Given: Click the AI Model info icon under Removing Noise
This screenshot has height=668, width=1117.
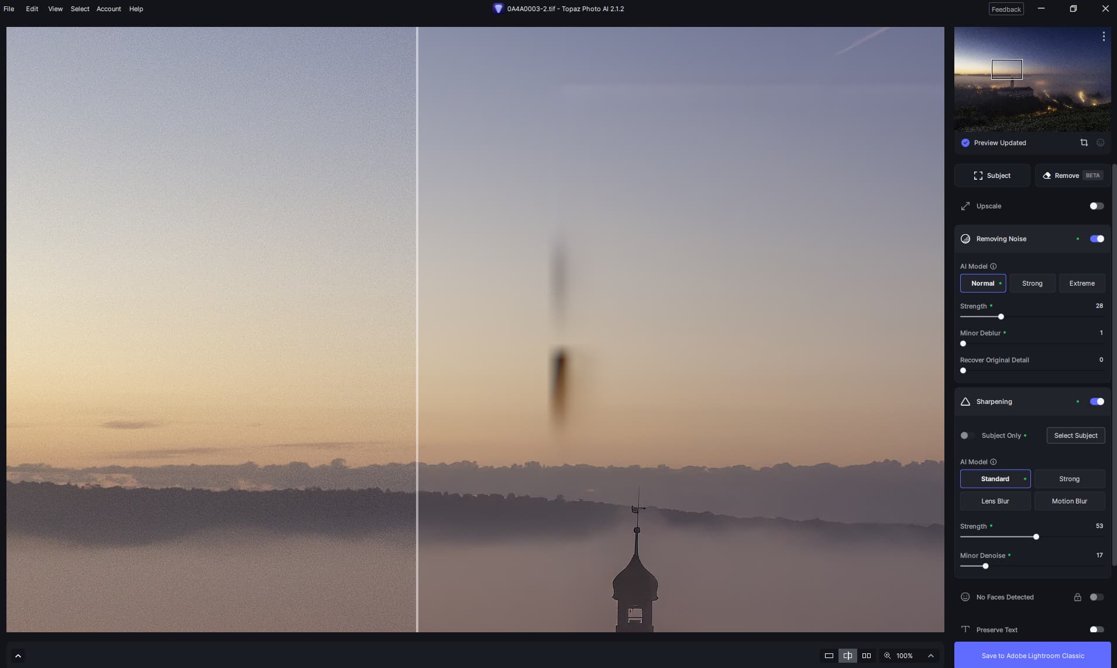Looking at the screenshot, I should (x=993, y=266).
